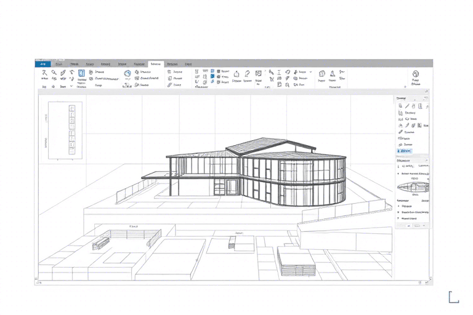The height and width of the screenshot is (315, 473).
Task: Open dropdown arrow under the leftmost ribbon group
Action: coord(71,87)
